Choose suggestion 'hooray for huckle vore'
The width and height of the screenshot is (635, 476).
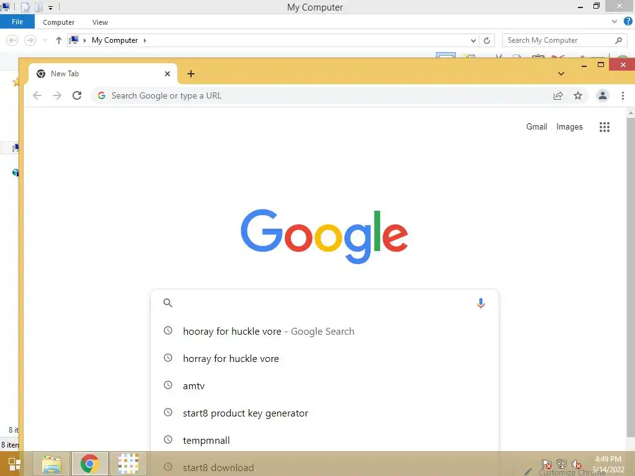(x=324, y=331)
